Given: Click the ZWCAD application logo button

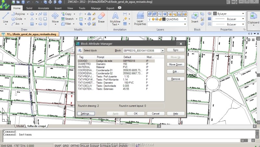Looking at the screenshot, I should pos(5,5).
